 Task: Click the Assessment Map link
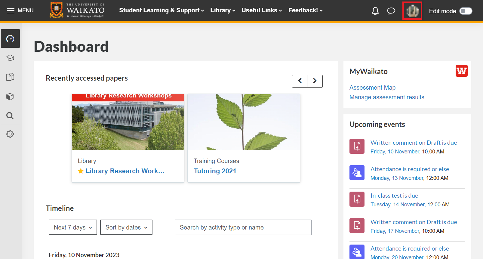(x=372, y=88)
